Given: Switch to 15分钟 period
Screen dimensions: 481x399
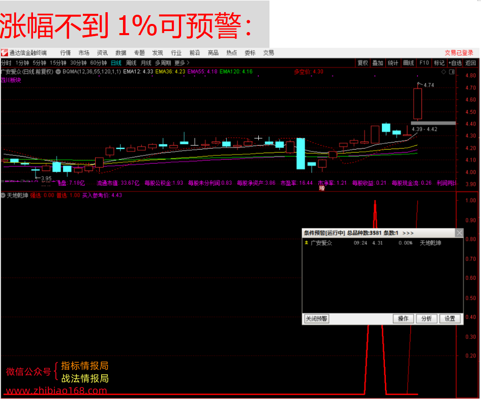Looking at the screenshot, I should 58,63.
